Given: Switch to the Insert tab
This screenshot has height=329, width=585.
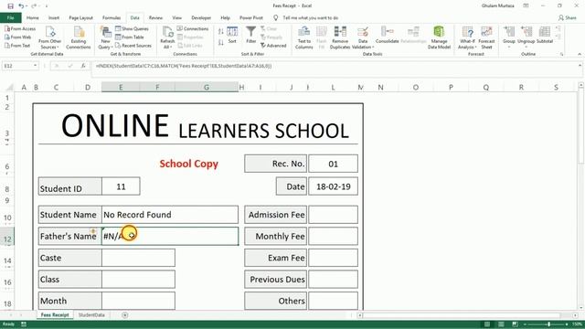Looking at the screenshot, I should point(54,17).
